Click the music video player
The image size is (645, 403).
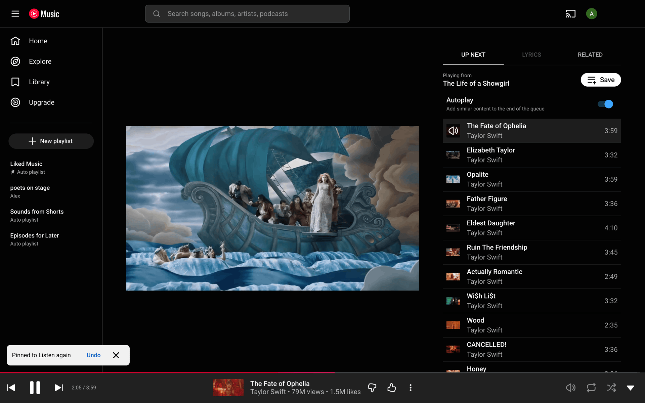tap(272, 208)
